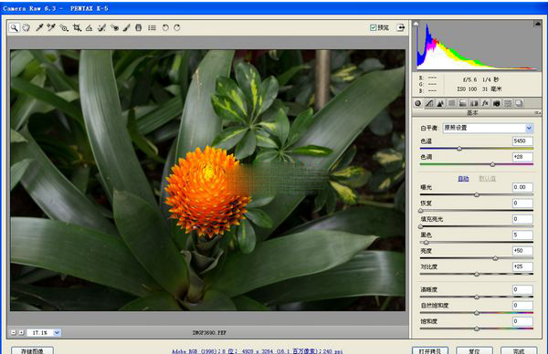Switch to the Basic panel tab
The image size is (548, 354).
(x=418, y=103)
